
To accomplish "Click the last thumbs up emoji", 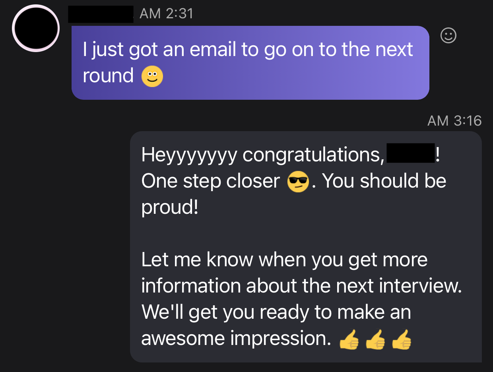I will 401,340.
